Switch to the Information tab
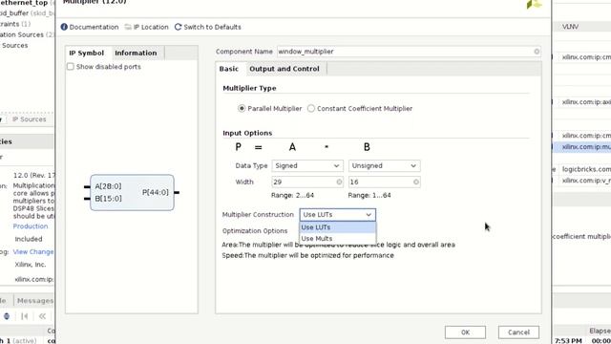611x344 pixels. click(x=136, y=54)
